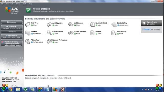Open the Tools menu

point(25,4)
